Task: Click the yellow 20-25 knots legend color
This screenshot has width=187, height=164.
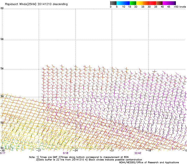Action: 139,3
